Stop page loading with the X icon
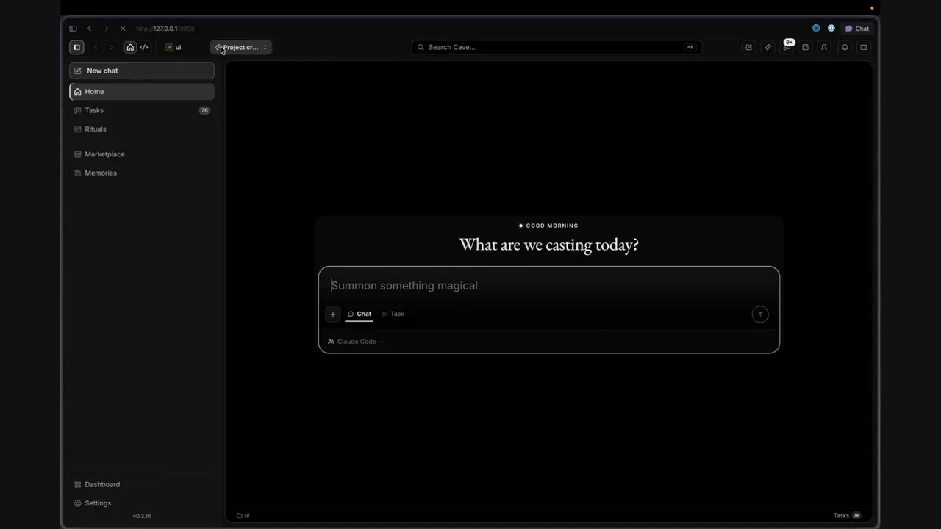The image size is (941, 529). 123,29
